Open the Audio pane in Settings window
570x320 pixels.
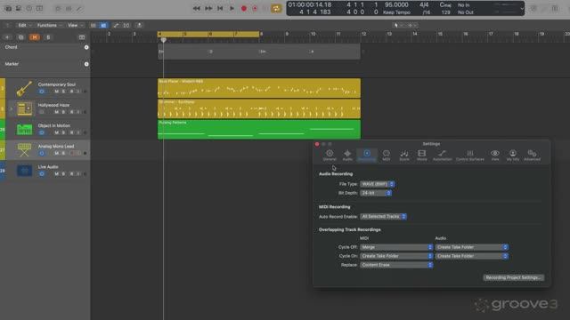click(347, 156)
